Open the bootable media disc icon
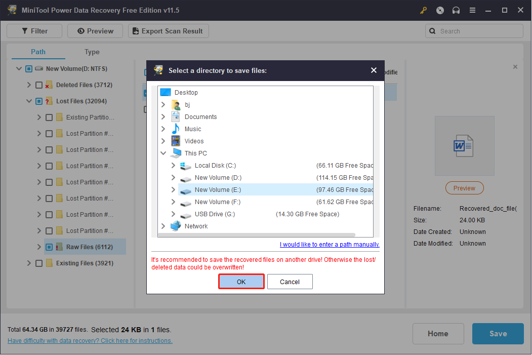This screenshot has width=532, height=355. [x=440, y=10]
